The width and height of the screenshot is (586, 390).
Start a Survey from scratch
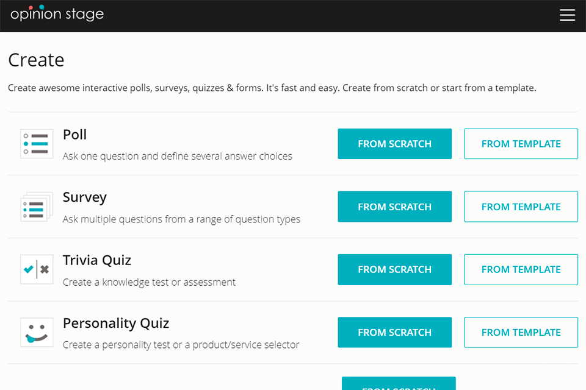pos(394,207)
